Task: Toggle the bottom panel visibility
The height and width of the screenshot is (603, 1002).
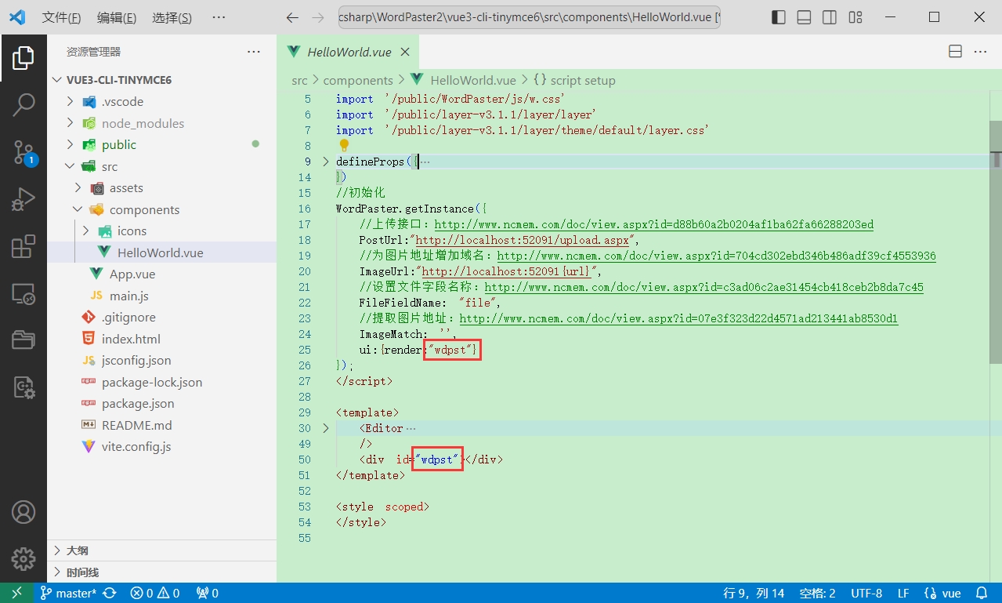Action: coord(804,17)
